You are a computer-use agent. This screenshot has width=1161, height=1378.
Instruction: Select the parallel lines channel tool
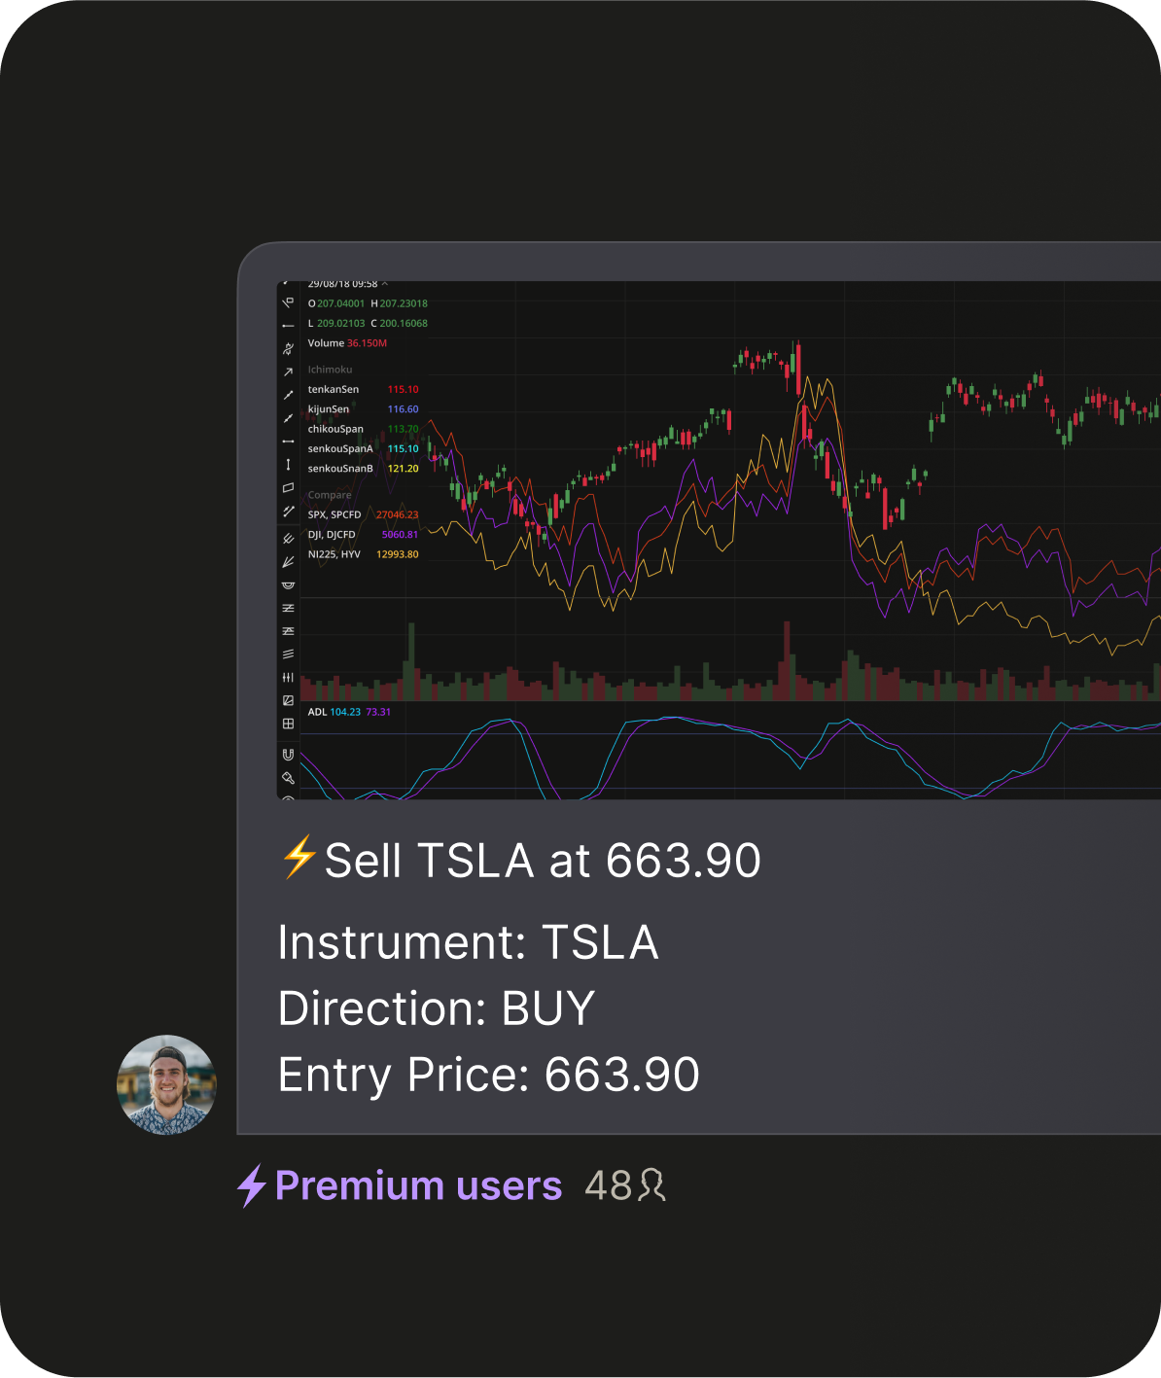288,654
